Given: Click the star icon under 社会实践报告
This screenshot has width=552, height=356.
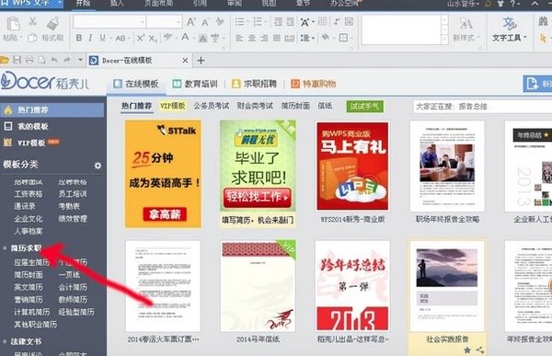Looking at the screenshot, I should (x=467, y=350).
